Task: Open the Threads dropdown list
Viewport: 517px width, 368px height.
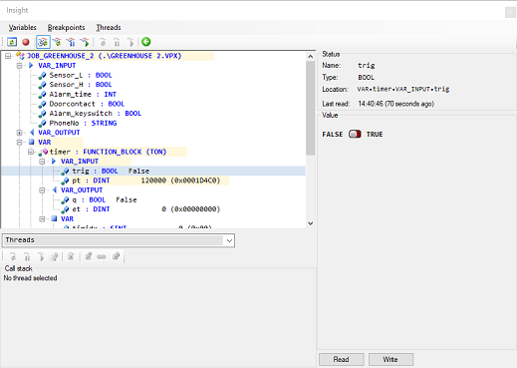Action: click(x=229, y=240)
